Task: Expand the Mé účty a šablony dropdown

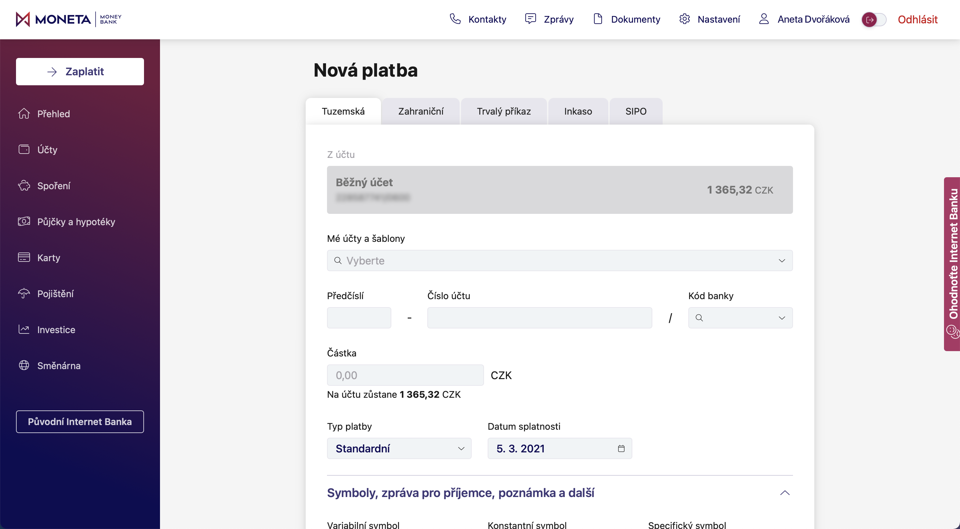Action: [781, 261]
